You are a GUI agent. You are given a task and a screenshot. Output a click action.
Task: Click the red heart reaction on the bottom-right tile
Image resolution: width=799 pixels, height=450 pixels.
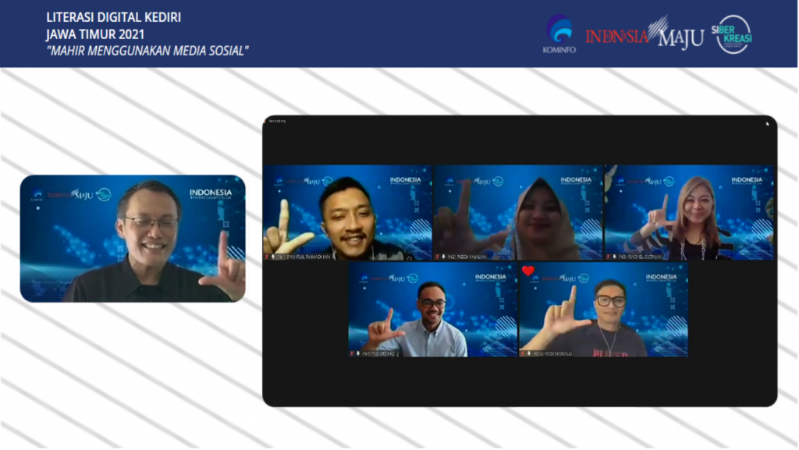point(528,271)
